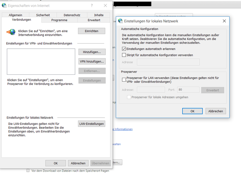Viewport: 241px width, 176px height.
Task: Open the Datenschutz tab
Action: coord(72,15)
